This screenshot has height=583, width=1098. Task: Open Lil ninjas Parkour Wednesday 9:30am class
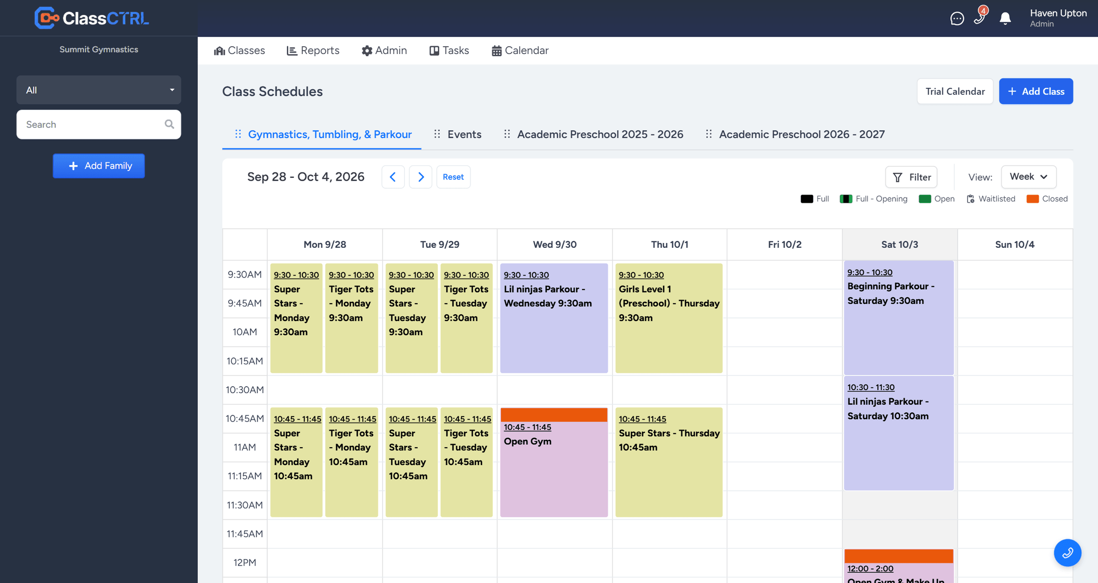554,318
